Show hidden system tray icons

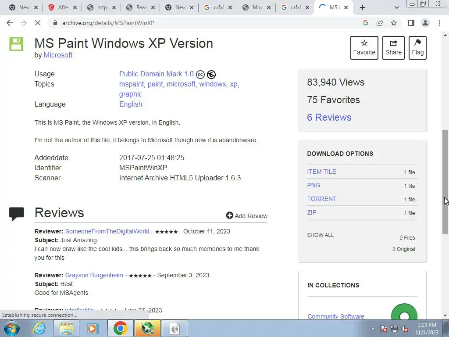(373, 329)
